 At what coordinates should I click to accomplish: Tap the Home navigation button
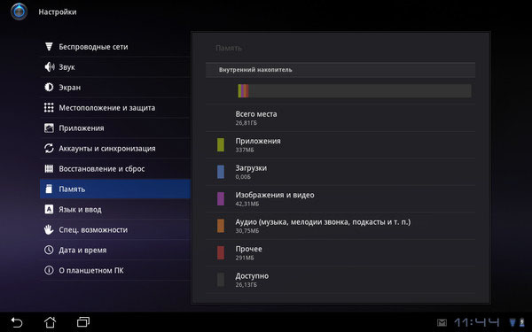tap(51, 322)
